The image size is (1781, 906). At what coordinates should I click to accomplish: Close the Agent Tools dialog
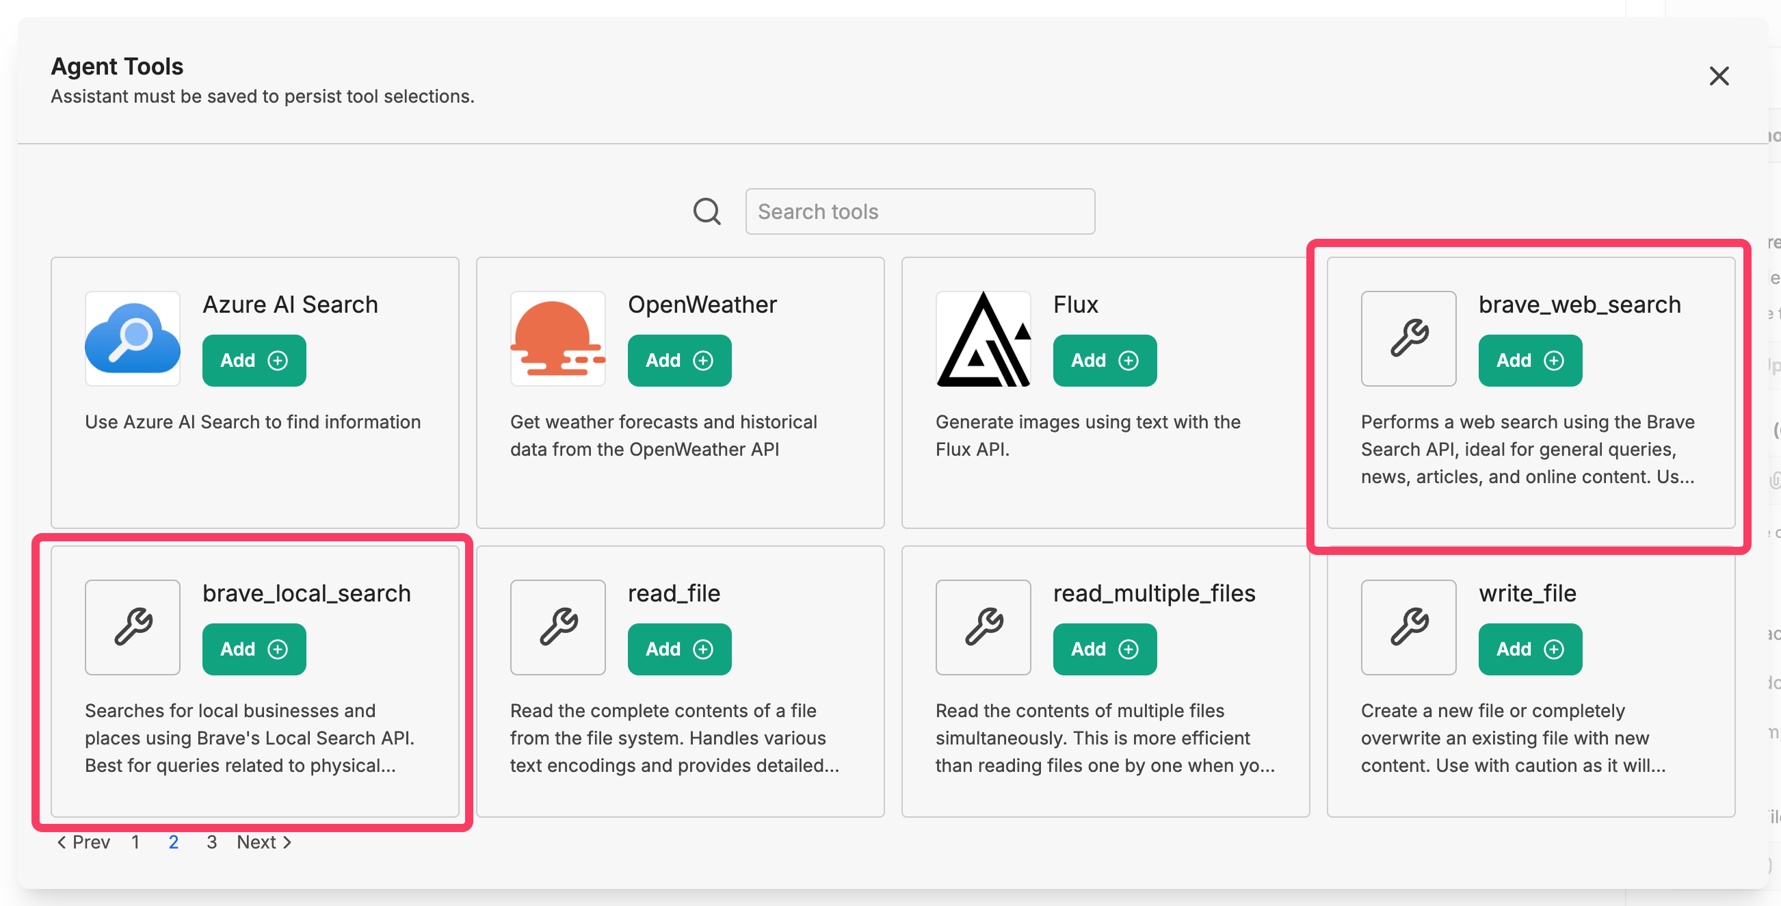pyautogui.click(x=1718, y=76)
